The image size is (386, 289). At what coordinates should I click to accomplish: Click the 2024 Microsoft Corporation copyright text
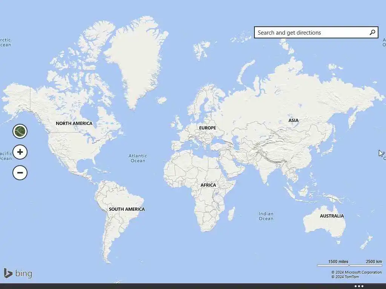coord(357,272)
